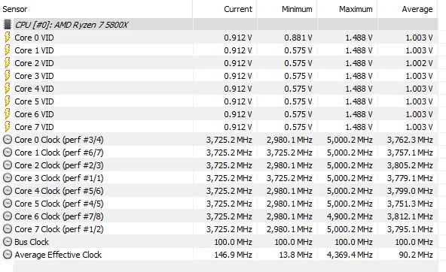Click Core 0 Clock average 3,762.3 MHz
This screenshot has width=446, height=272.
(410, 140)
